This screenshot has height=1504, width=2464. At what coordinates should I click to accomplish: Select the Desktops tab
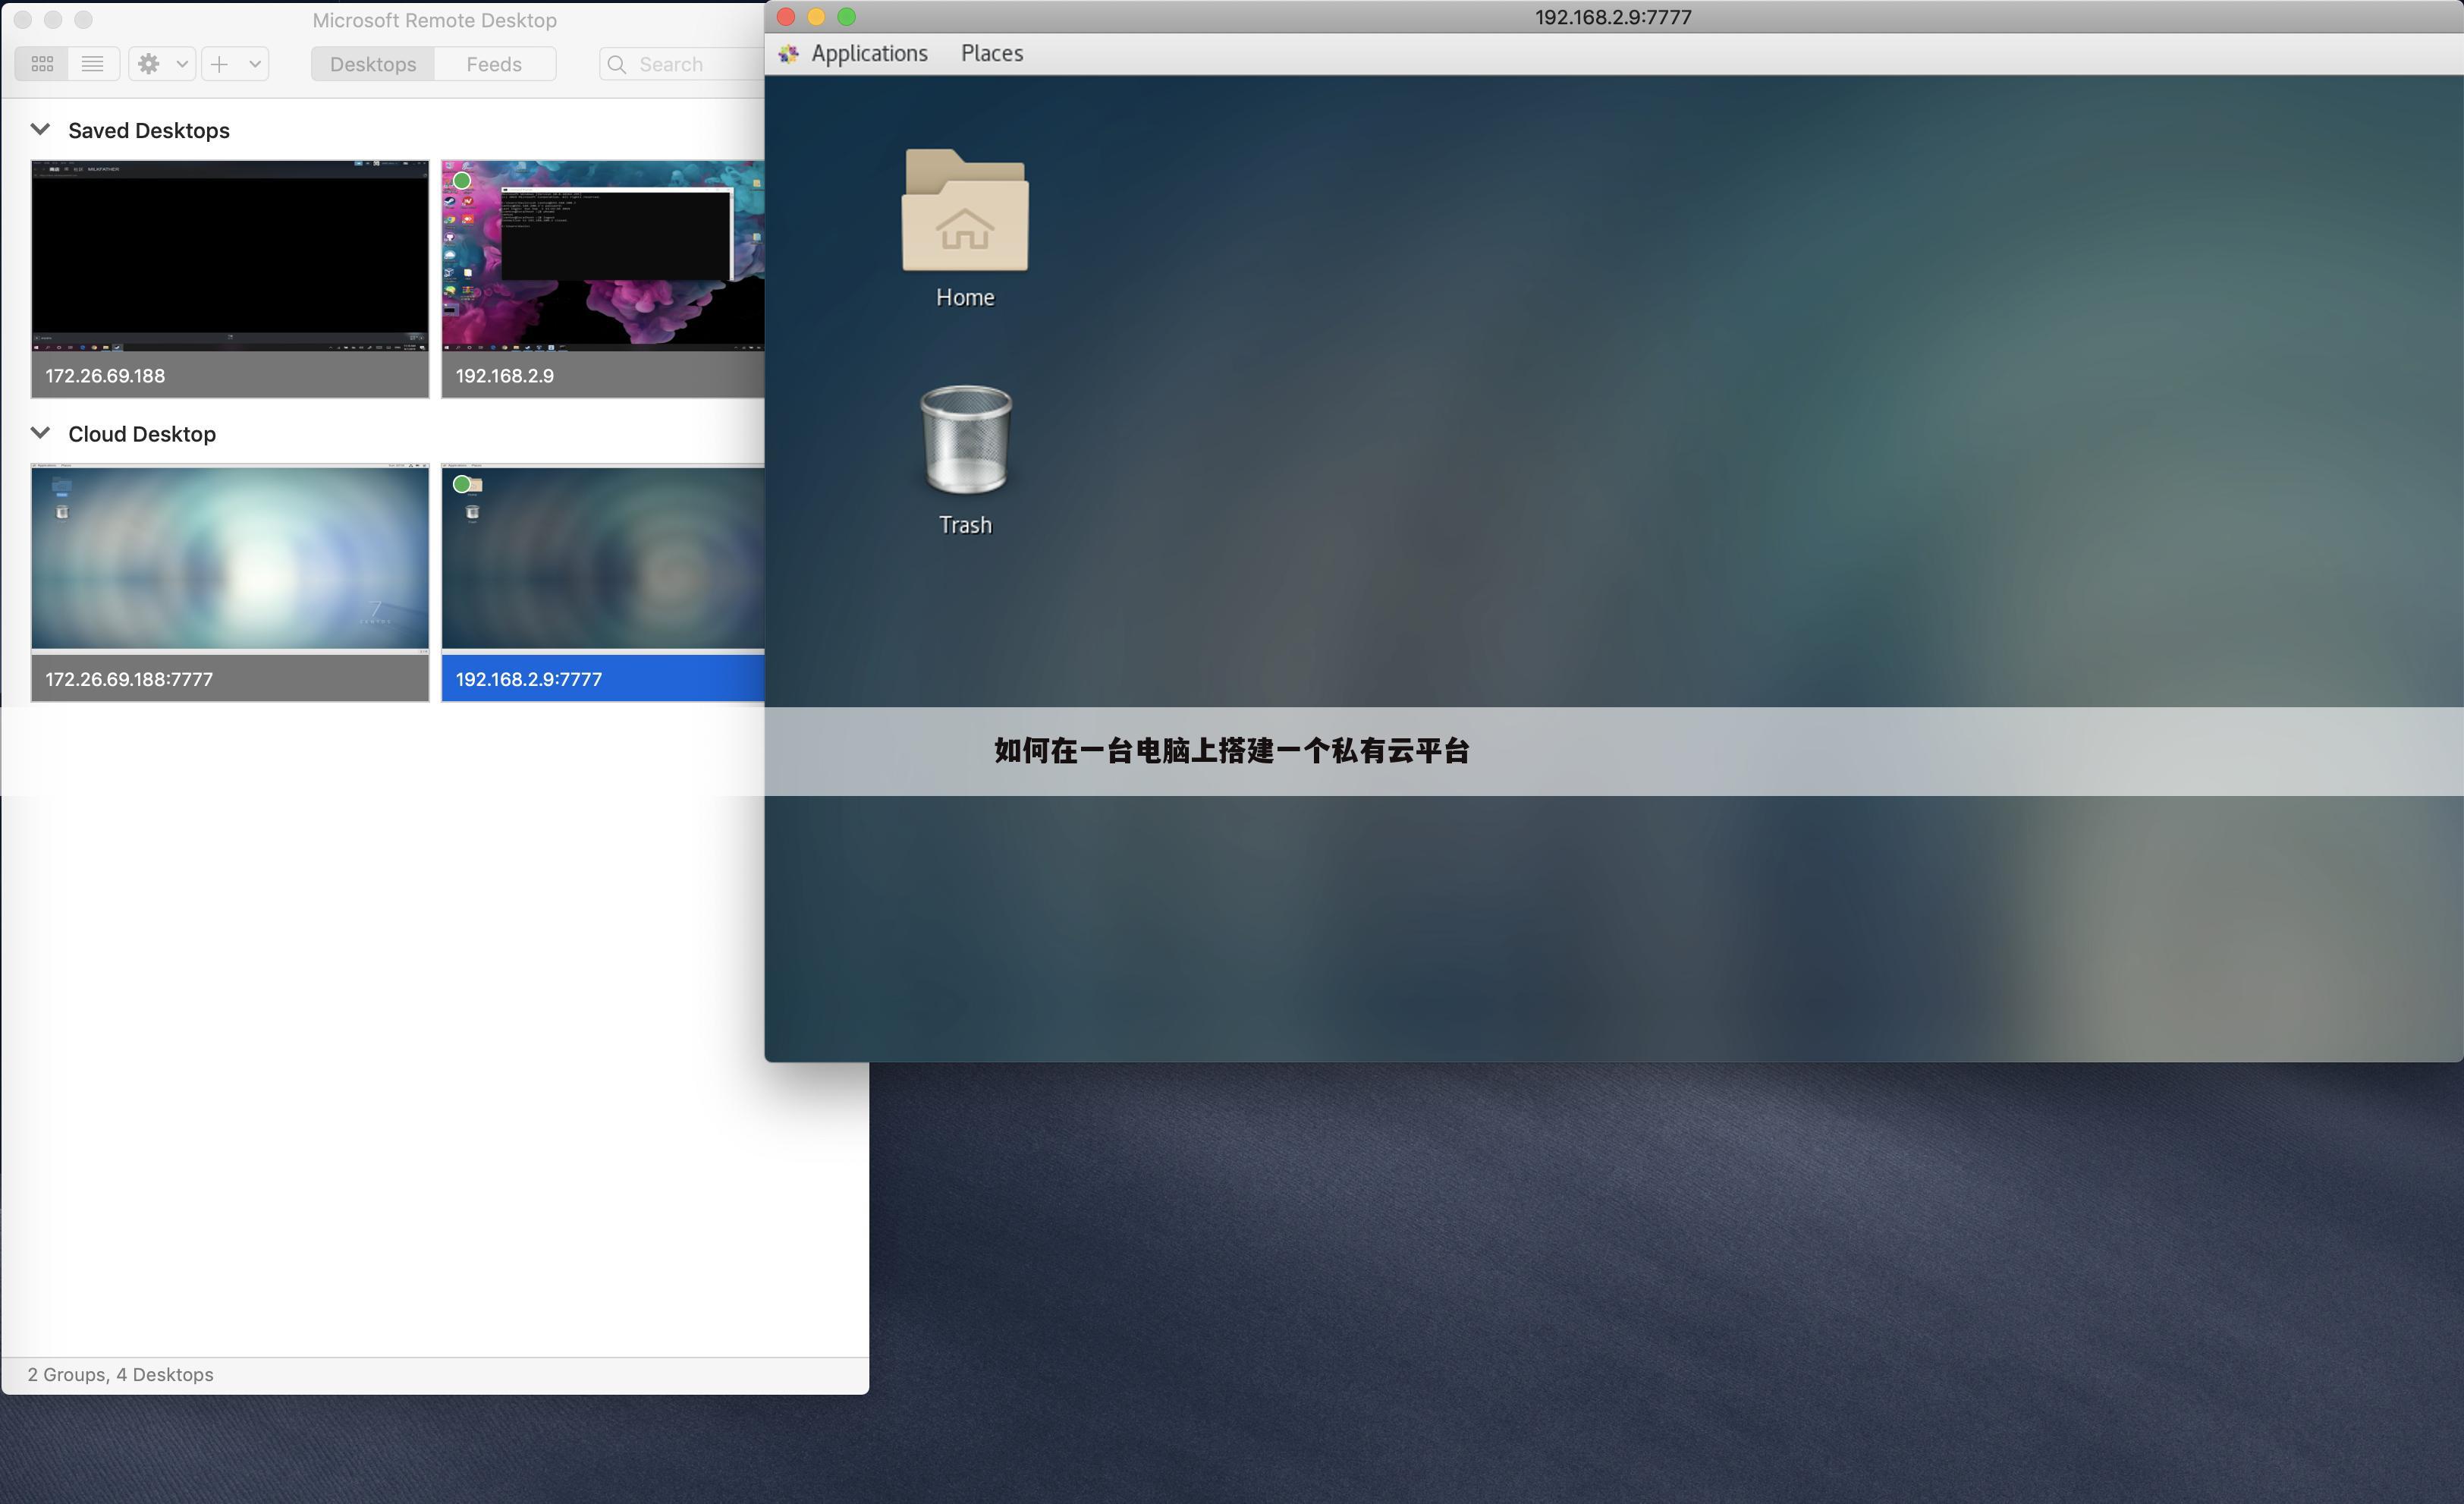(372, 64)
